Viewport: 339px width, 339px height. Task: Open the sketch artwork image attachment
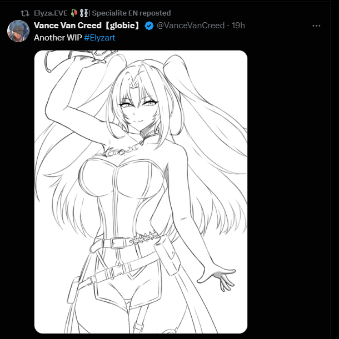141,191
